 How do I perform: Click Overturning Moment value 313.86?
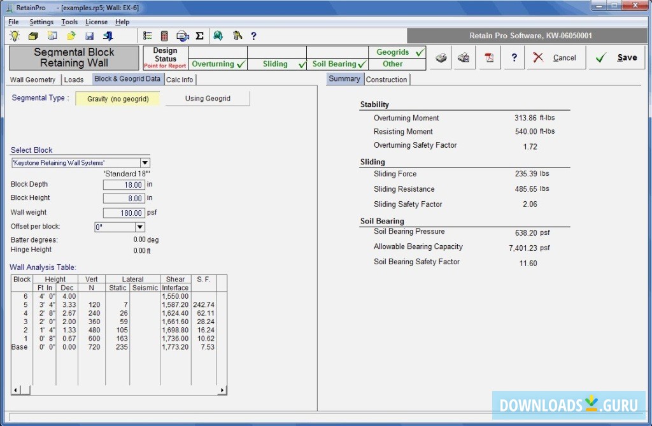click(x=525, y=118)
